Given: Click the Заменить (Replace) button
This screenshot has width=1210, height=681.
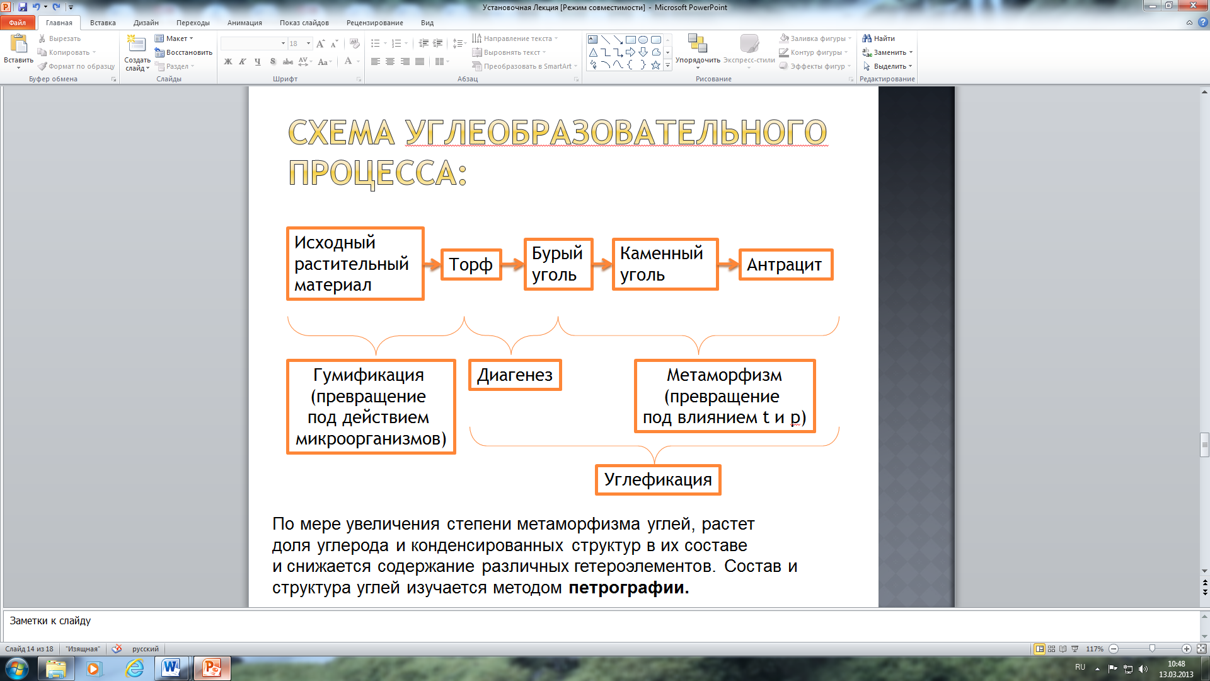Looking at the screenshot, I should (x=889, y=52).
